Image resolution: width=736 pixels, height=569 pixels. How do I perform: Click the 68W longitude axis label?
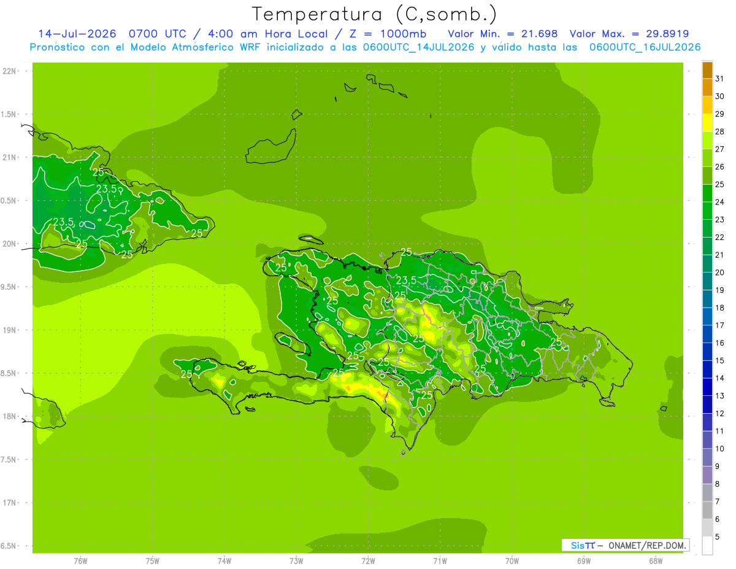pos(655,561)
